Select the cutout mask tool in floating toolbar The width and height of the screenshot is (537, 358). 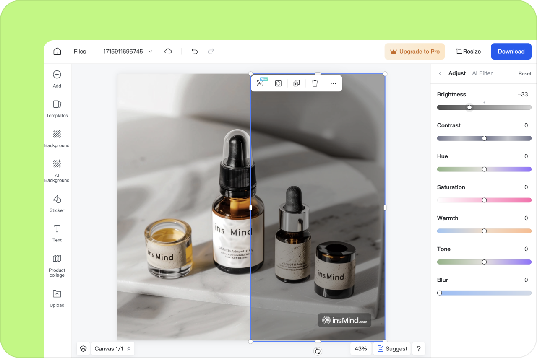(278, 83)
